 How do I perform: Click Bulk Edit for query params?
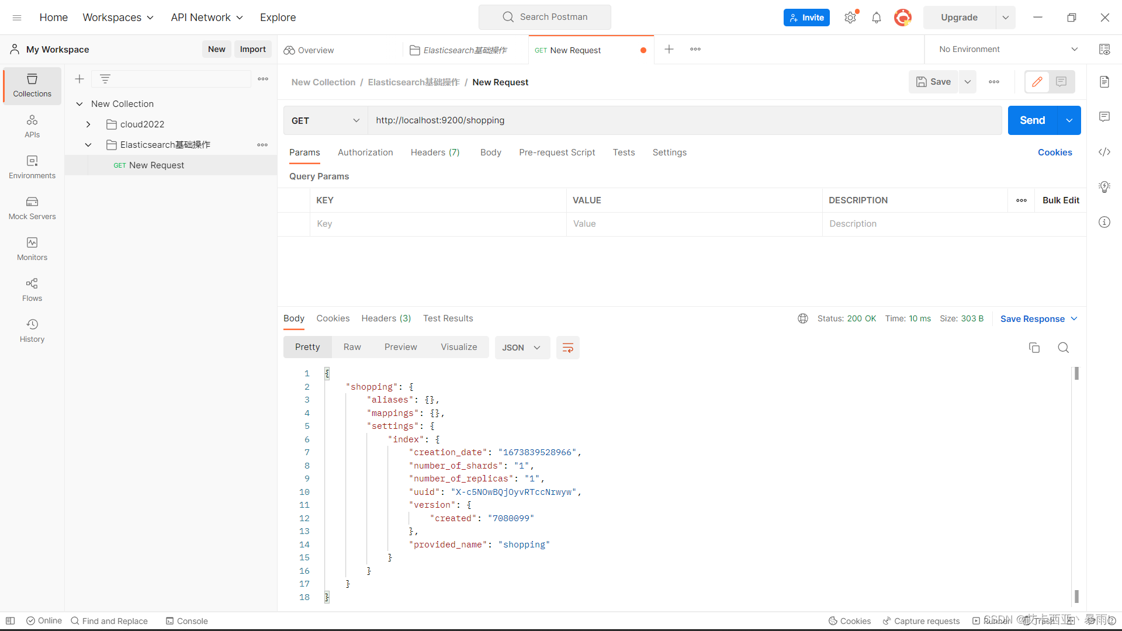1061,200
